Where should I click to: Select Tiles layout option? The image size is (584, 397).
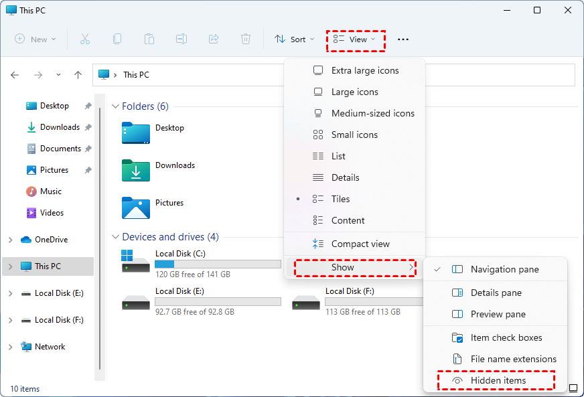point(354,199)
